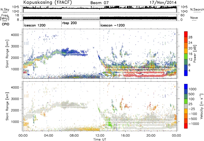This screenshot has height=141, width=204.
Task: Select the '24' value on power color bar
Action: click(190, 43)
